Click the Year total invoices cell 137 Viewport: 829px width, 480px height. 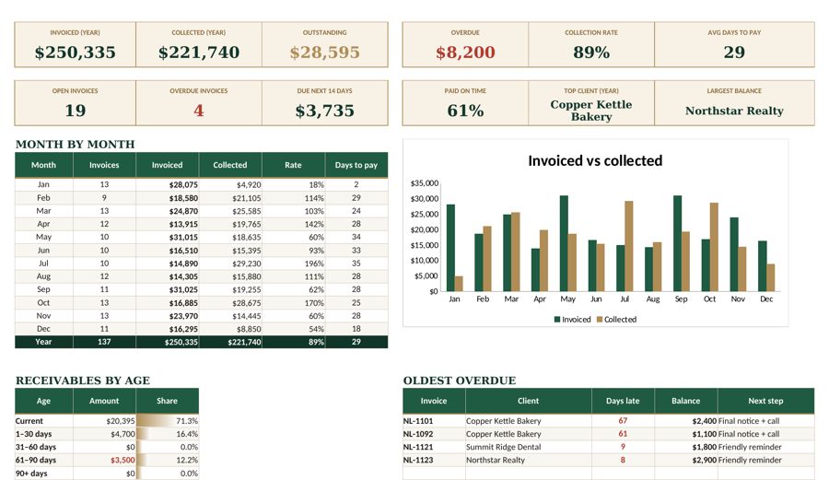(104, 342)
